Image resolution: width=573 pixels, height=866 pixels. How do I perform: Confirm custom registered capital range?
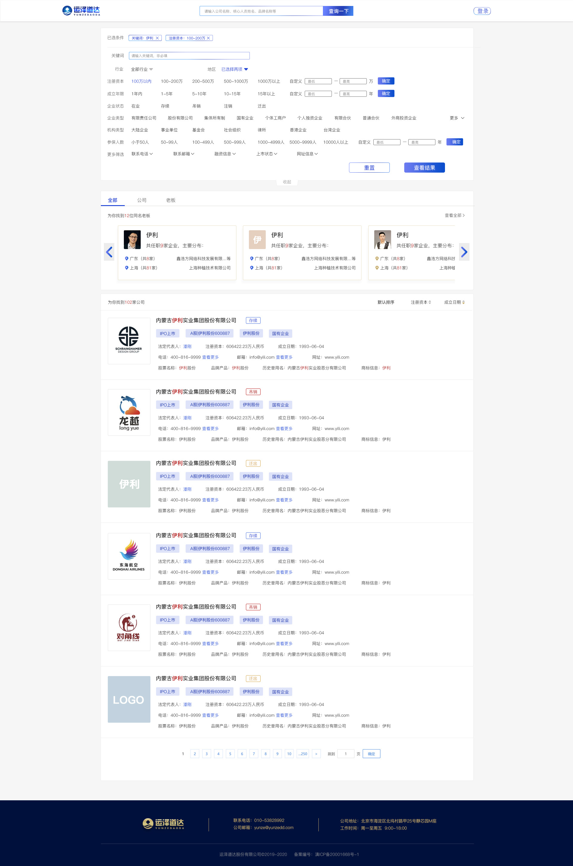pos(386,81)
